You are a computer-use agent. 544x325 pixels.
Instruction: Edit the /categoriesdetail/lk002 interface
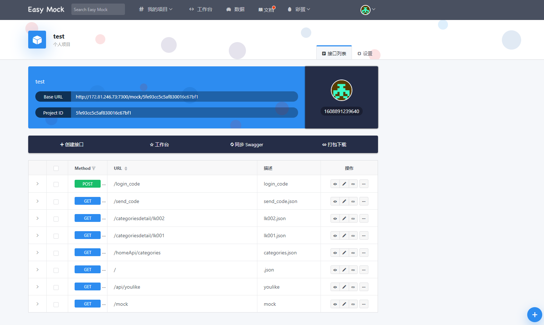pyautogui.click(x=344, y=218)
